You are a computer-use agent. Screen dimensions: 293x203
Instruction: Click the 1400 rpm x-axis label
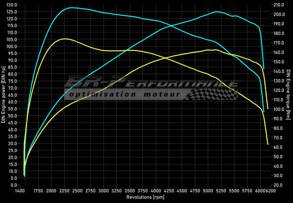click(20, 191)
